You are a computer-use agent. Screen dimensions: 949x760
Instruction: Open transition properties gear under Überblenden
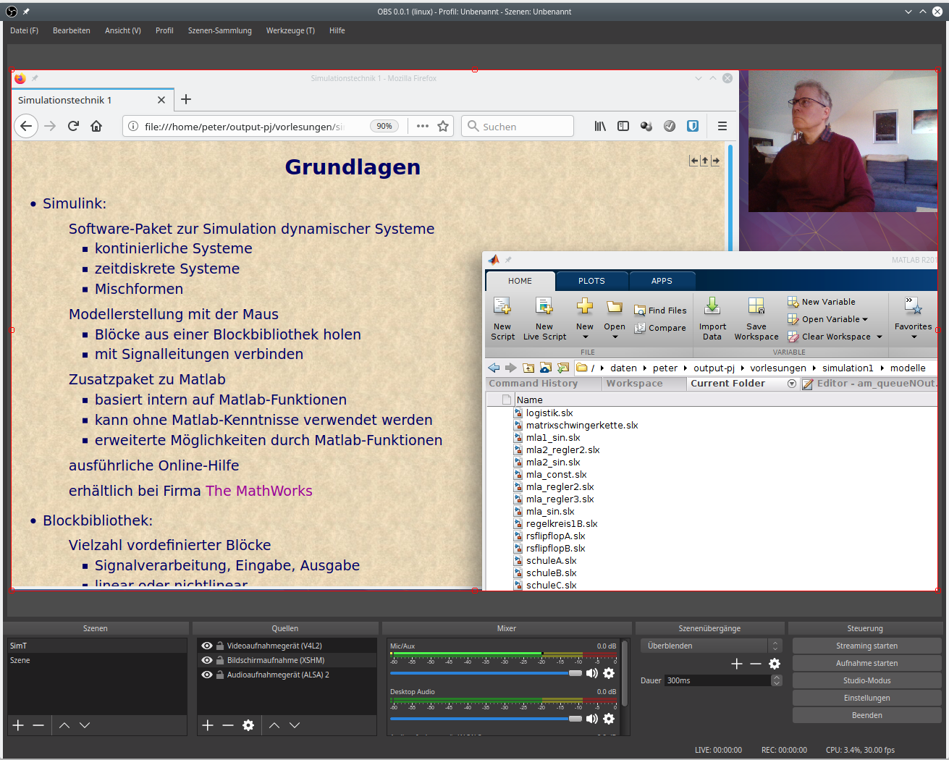pyautogui.click(x=775, y=664)
